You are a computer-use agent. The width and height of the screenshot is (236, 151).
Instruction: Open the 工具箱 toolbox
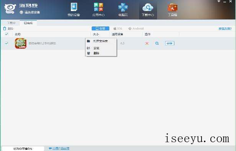(172, 10)
